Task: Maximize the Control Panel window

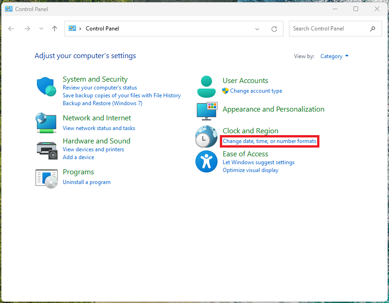Action: coord(356,9)
